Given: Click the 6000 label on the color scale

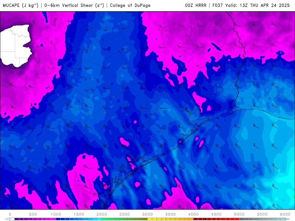Looking at the screenshot, I should 285,214.
